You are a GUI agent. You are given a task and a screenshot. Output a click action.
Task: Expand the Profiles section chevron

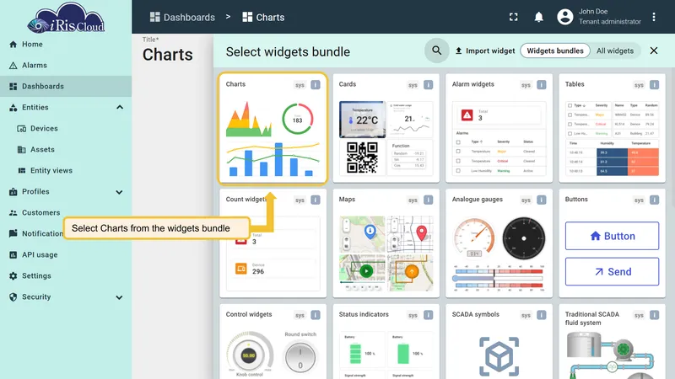pyautogui.click(x=119, y=192)
